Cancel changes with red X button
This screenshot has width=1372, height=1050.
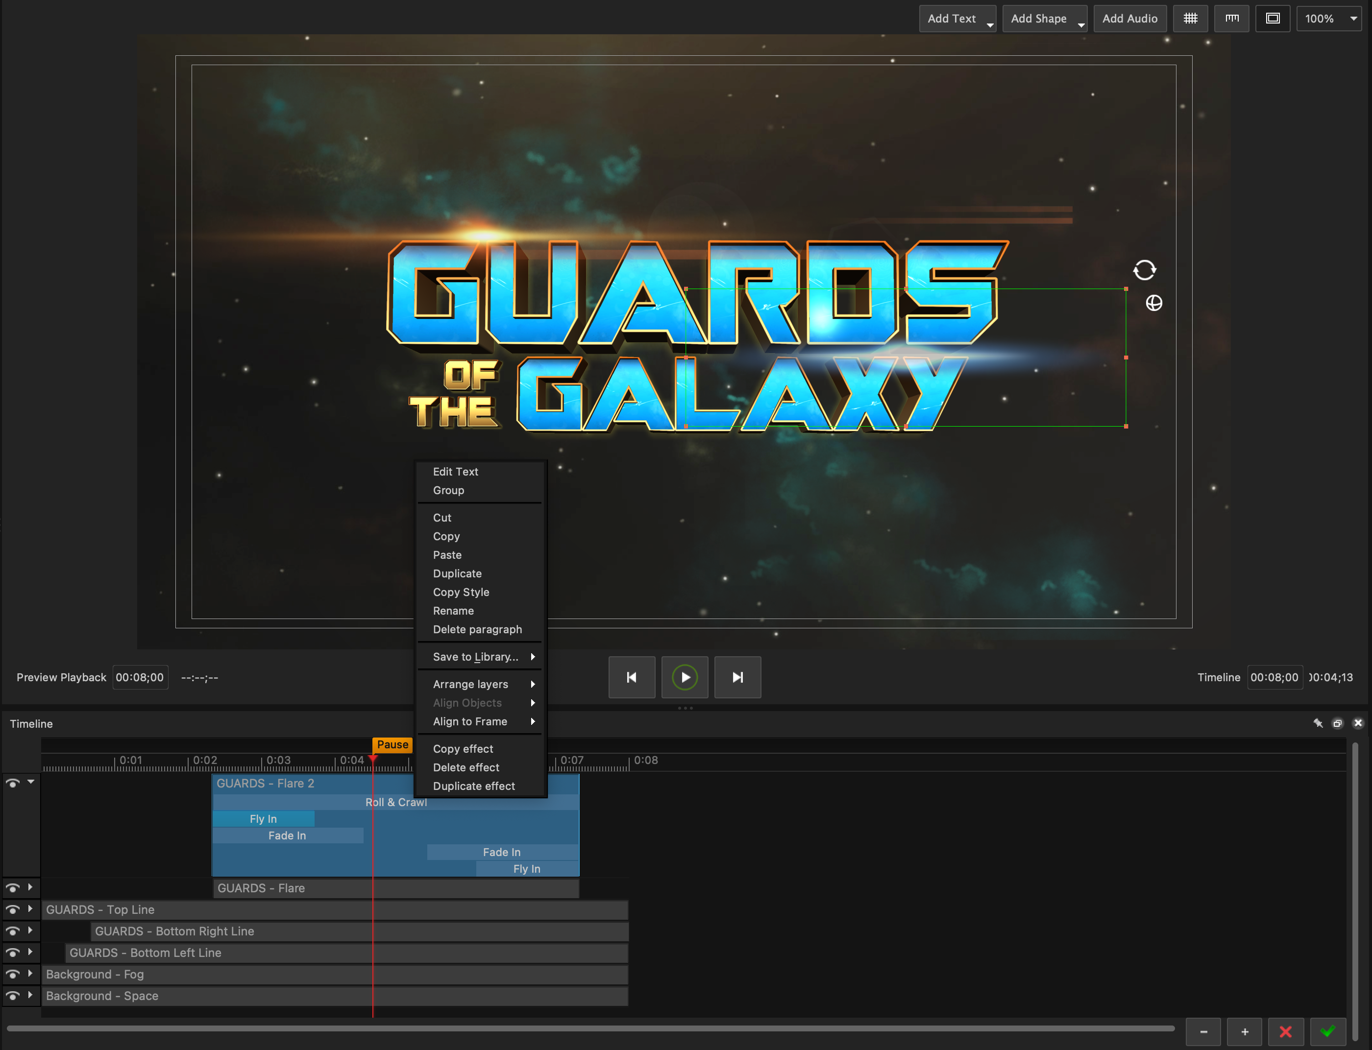pyautogui.click(x=1286, y=1031)
